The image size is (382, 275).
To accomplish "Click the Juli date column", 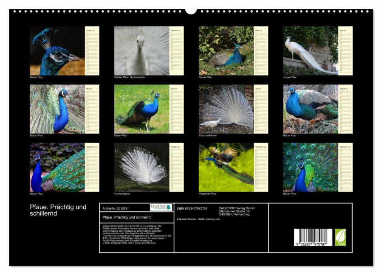I will [x=261, y=109].
